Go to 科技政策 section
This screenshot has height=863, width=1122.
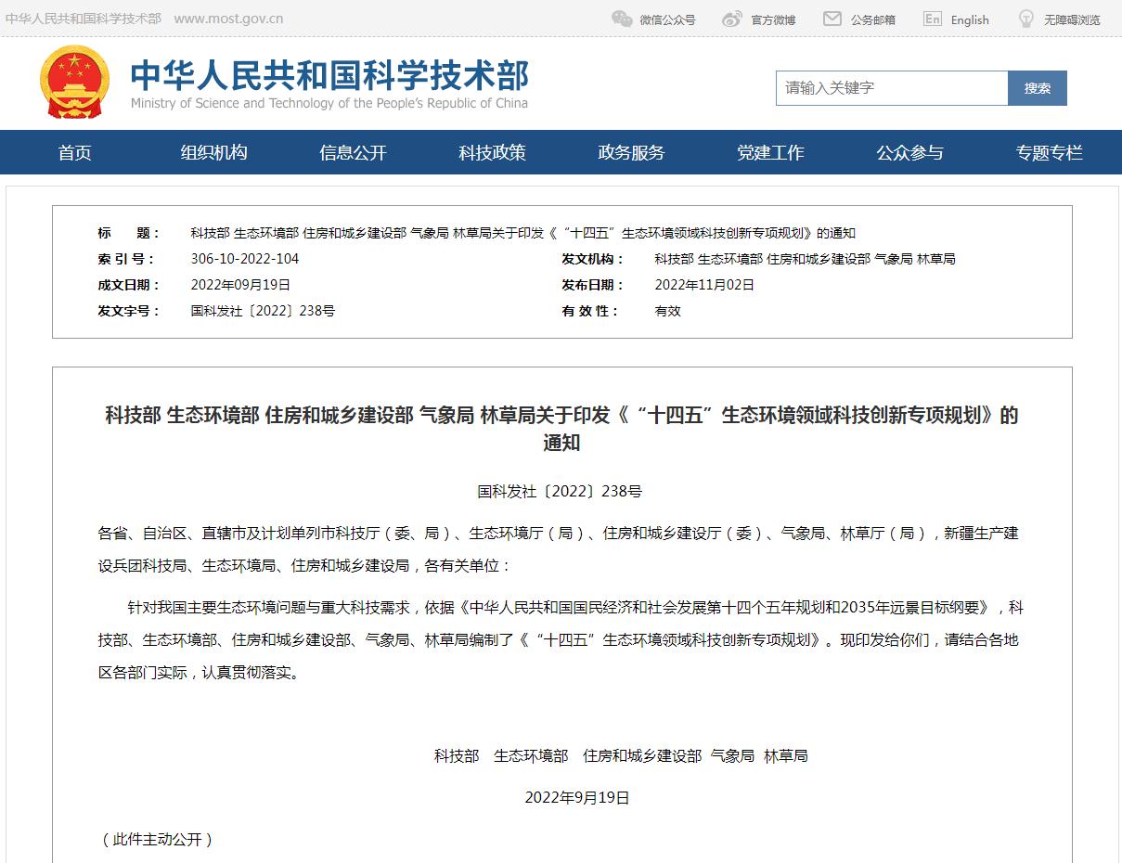point(492,153)
